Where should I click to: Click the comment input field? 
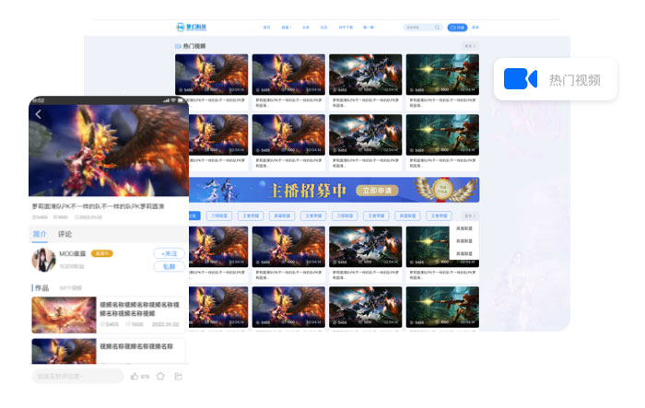click(77, 377)
